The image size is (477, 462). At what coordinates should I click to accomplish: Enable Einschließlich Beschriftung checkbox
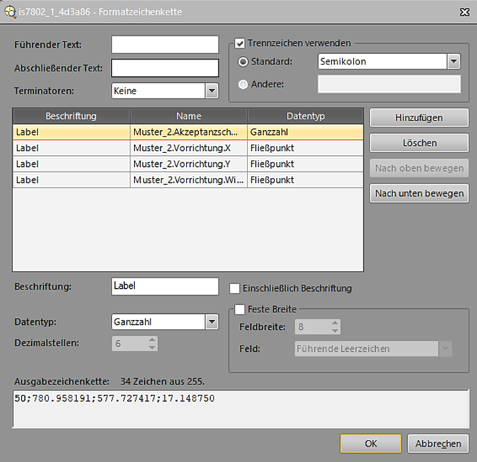tap(235, 288)
